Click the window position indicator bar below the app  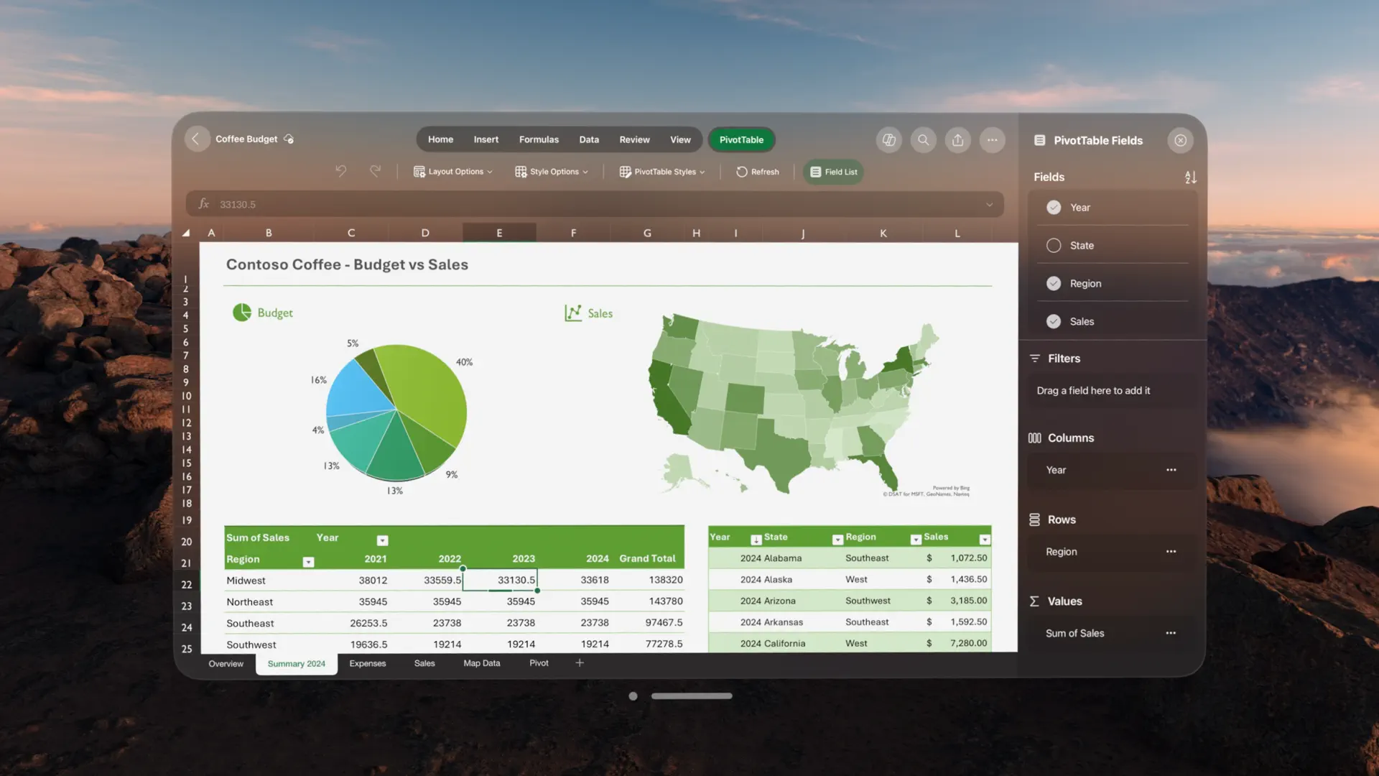point(691,696)
